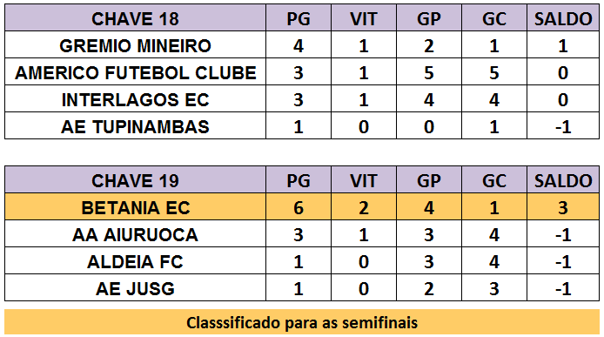Select AMERICO FUTEBOL CLUBE's GP value 5
604x337 pixels.
[429, 71]
